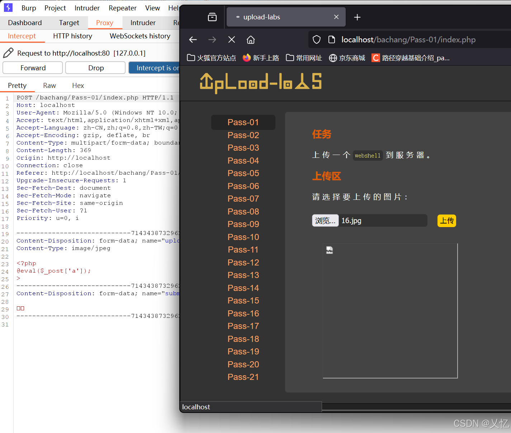Open Pass-12 lab
This screenshot has height=433, width=511.
coord(243,263)
